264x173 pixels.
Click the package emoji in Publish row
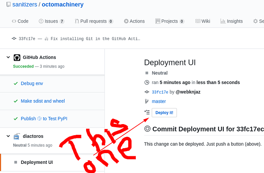(39, 118)
